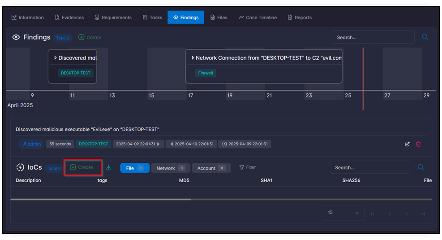This screenshot has height=240, width=442.
Task: Click the day 17 label on timeline
Action: (191, 96)
